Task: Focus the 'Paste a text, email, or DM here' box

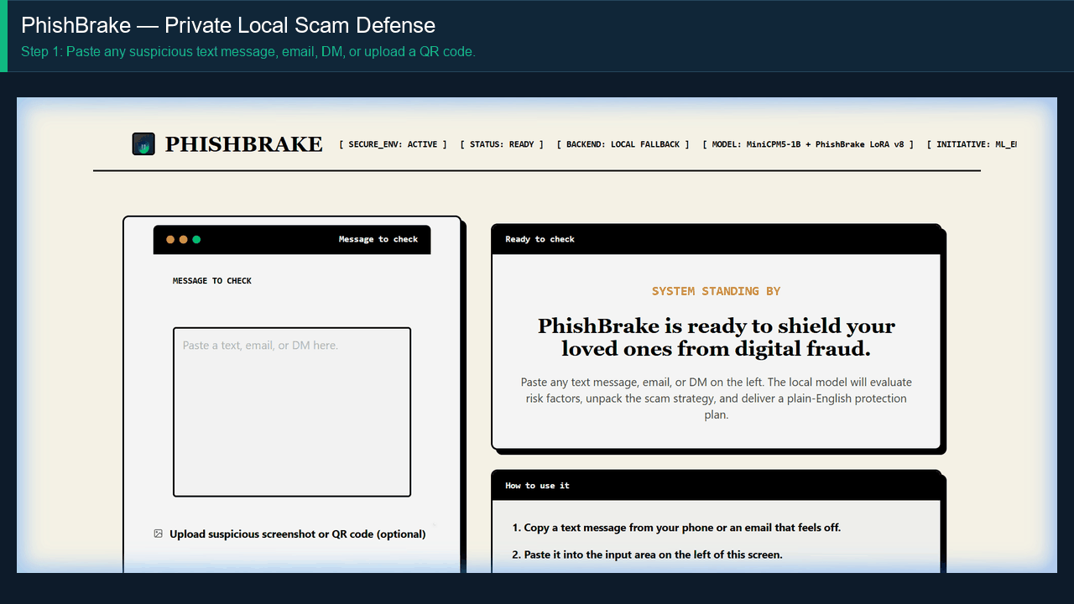Action: (292, 412)
